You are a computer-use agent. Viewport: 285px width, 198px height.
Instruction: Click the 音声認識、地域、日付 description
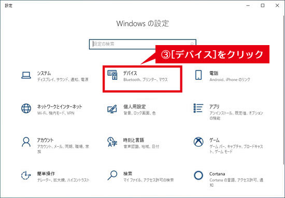(141, 147)
